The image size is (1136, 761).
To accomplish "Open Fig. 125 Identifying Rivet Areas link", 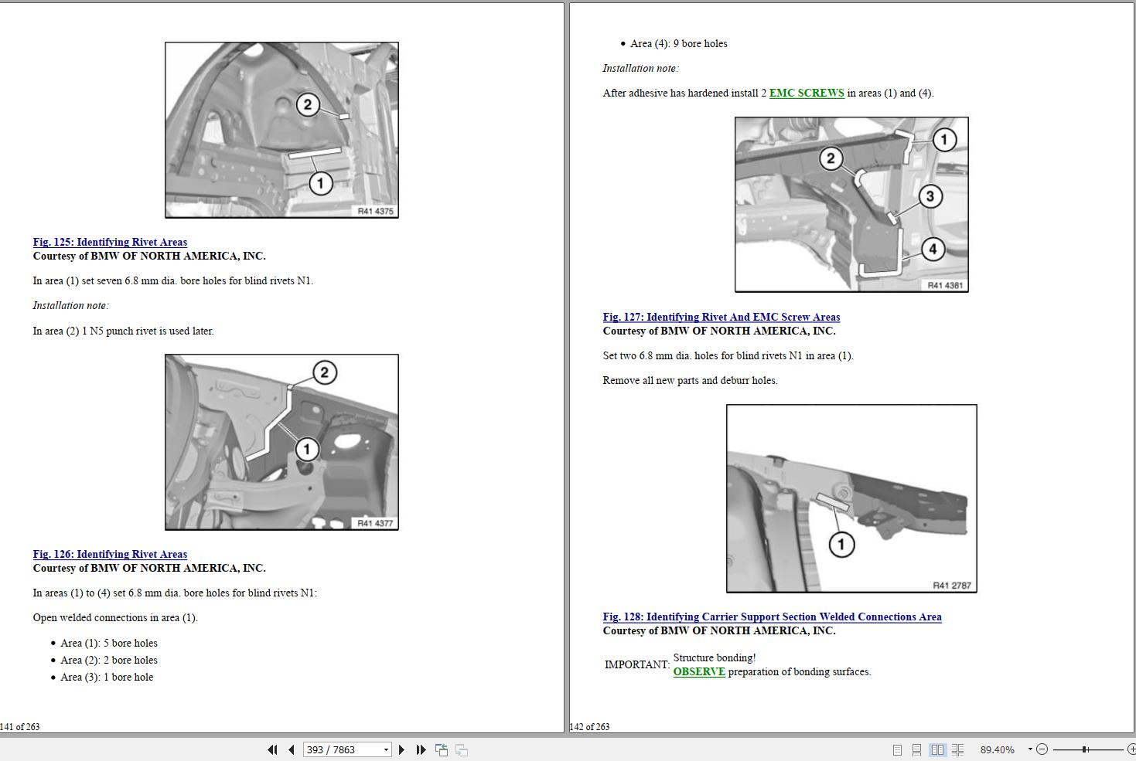I will coord(110,242).
